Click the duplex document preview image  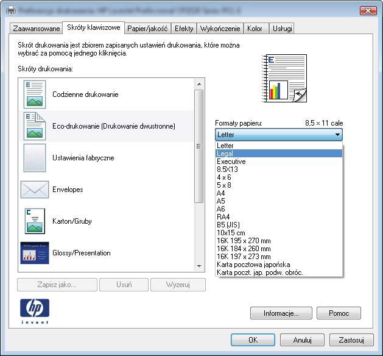[284, 78]
